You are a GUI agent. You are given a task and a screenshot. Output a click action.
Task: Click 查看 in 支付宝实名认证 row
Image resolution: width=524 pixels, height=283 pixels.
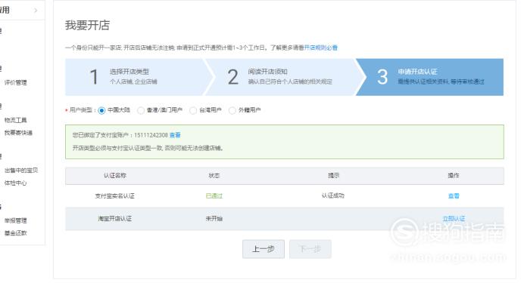click(454, 195)
